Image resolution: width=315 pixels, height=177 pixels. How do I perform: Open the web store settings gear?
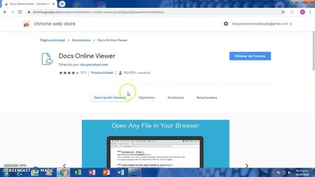coord(226,24)
